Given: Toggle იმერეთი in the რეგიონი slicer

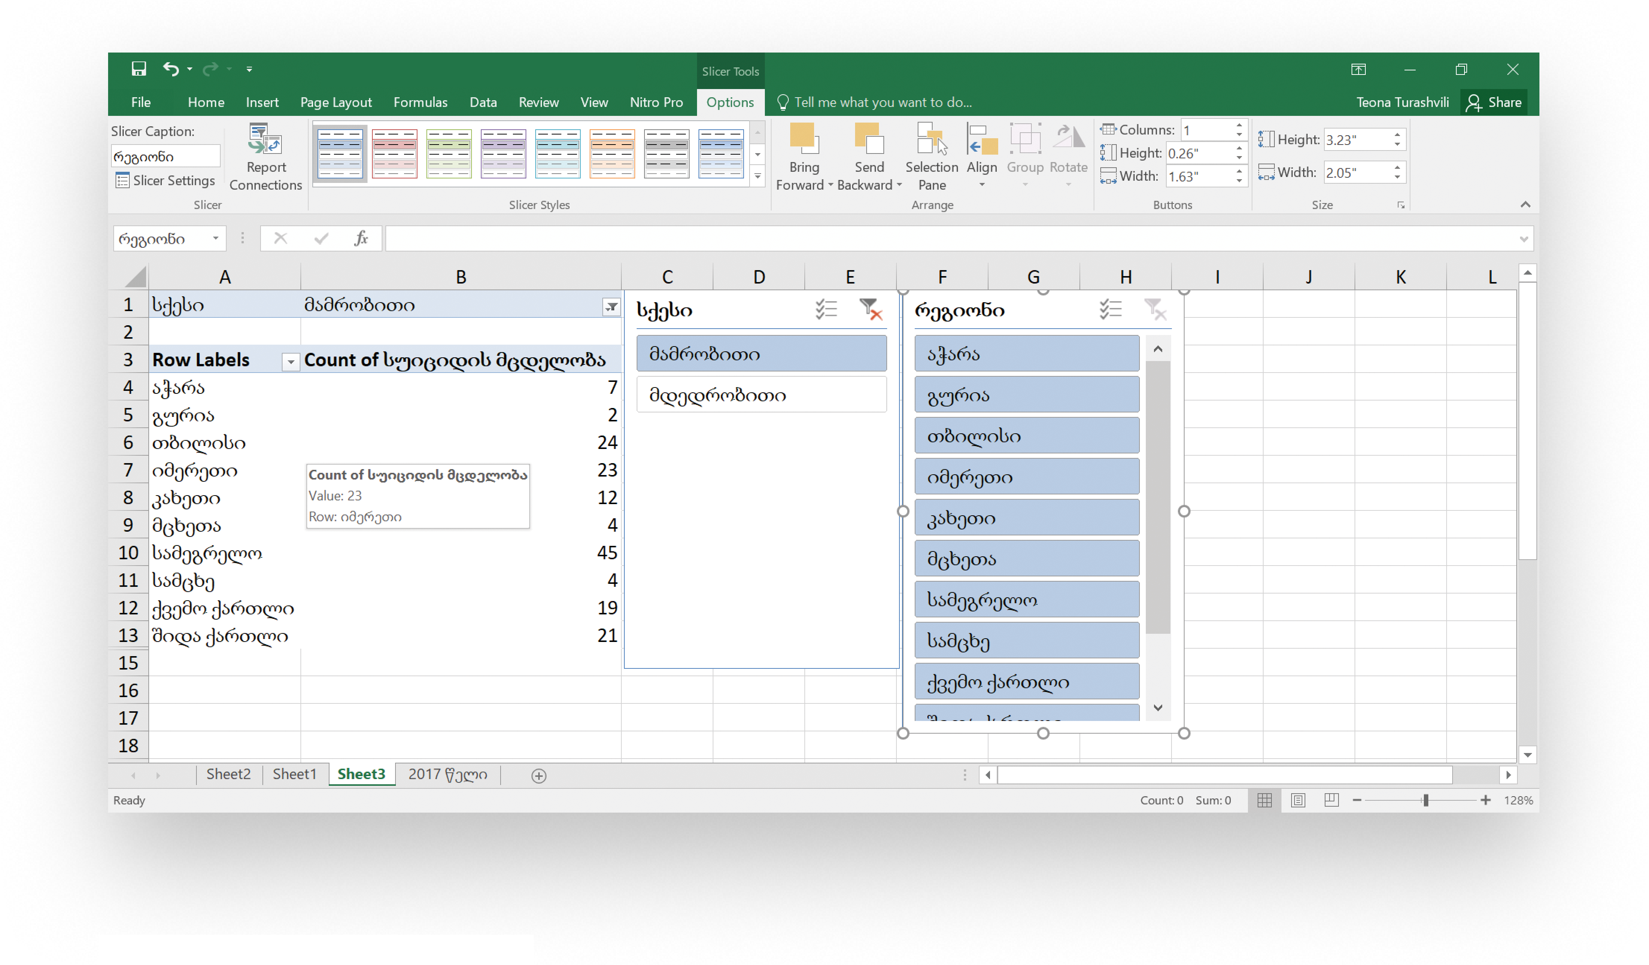Looking at the screenshot, I should coord(1027,477).
